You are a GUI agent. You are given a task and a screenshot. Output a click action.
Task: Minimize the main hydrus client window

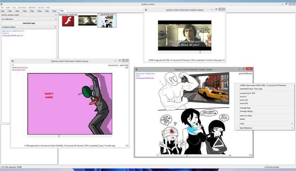(282, 4)
